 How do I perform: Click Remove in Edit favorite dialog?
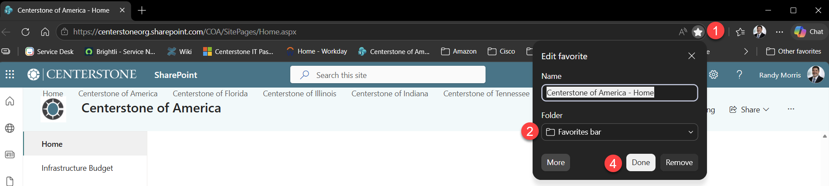coord(679,162)
